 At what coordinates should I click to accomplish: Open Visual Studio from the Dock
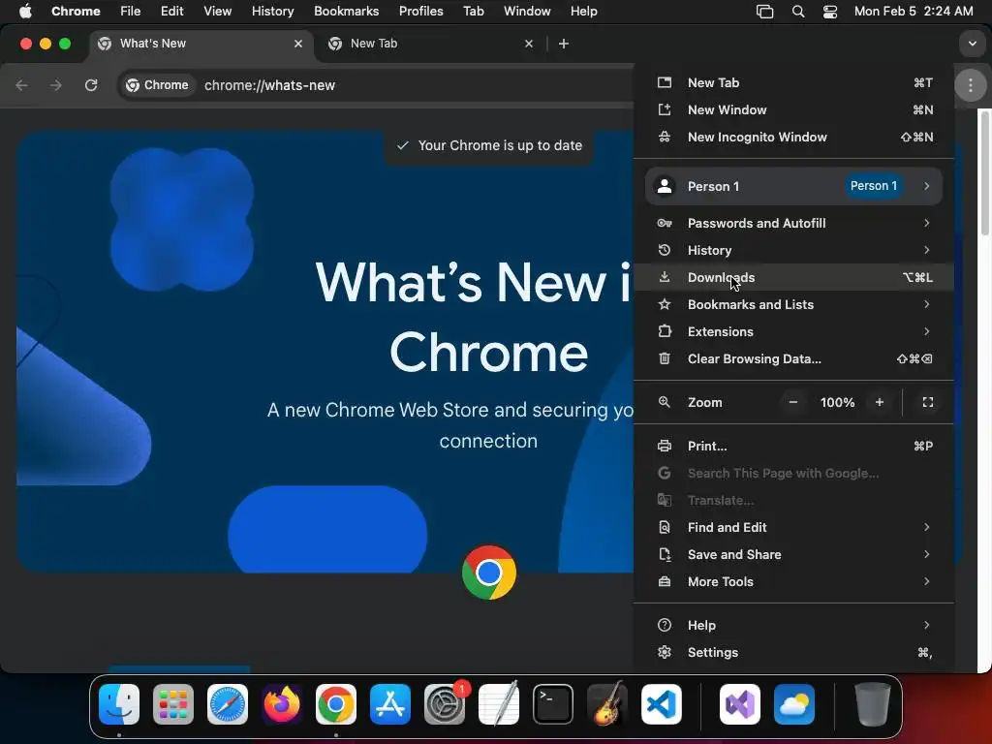[740, 704]
